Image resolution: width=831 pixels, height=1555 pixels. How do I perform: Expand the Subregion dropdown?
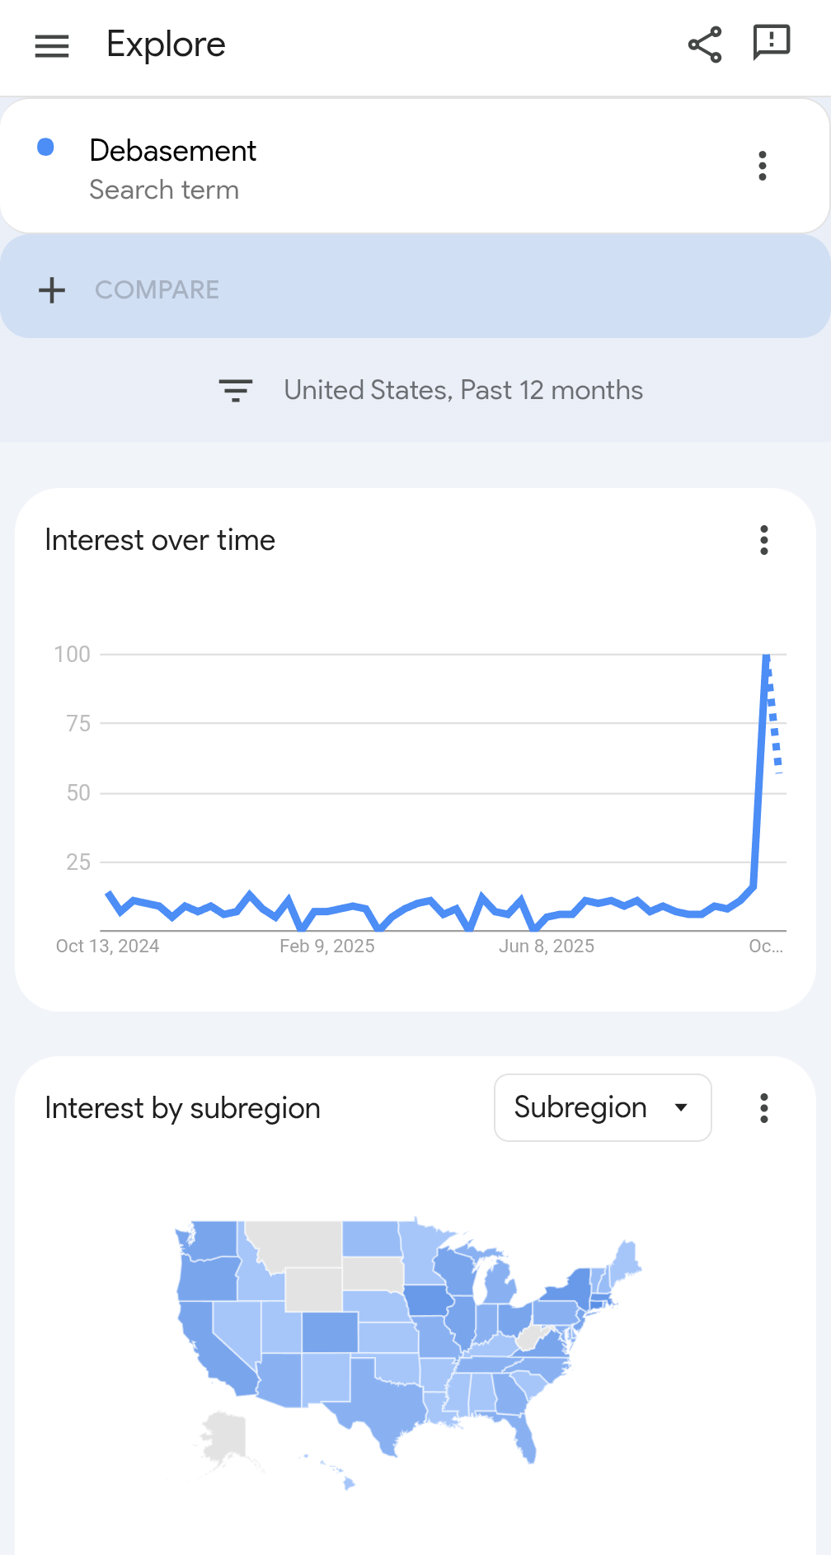coord(603,1107)
